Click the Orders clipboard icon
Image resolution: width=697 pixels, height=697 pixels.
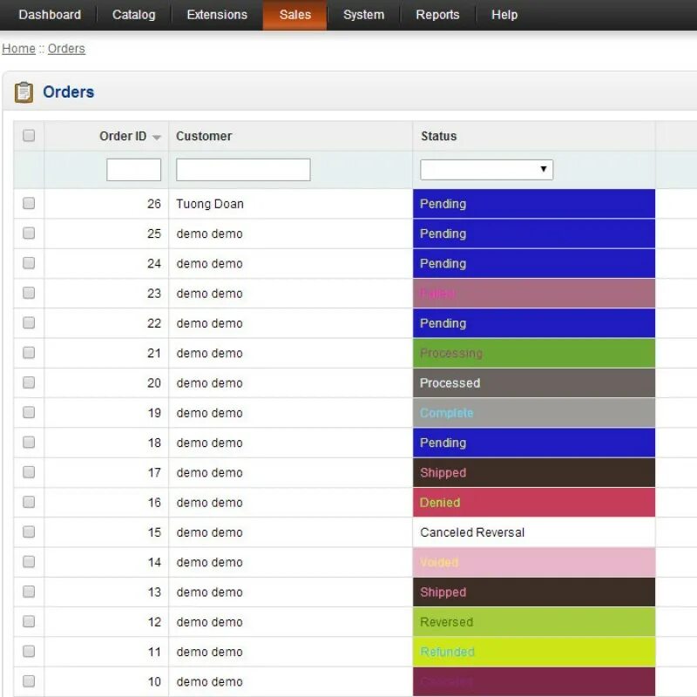[24, 91]
